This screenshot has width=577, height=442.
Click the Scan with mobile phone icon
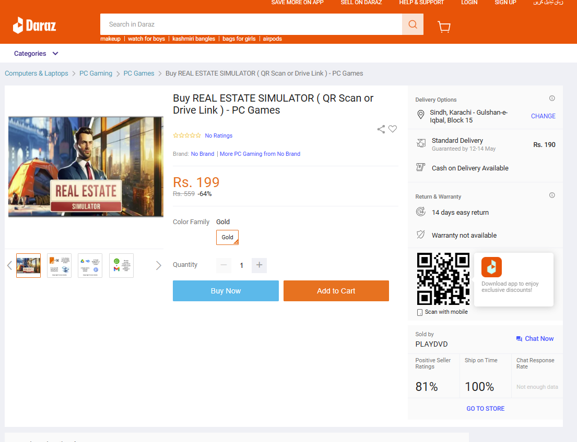click(x=419, y=312)
